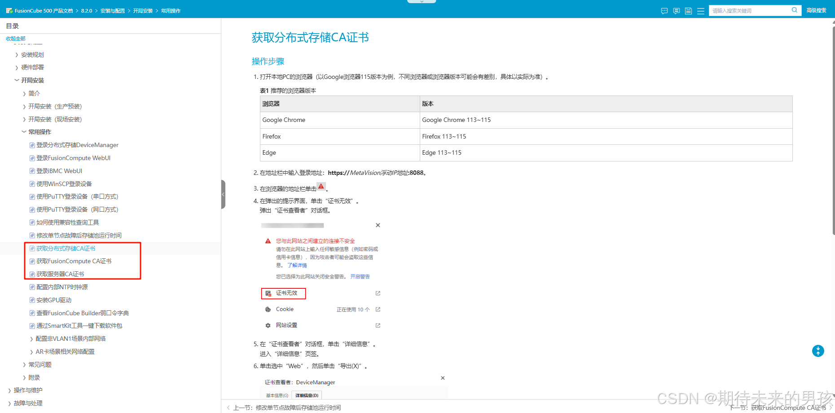Click the Edge 113~115 table cell

[x=606, y=153]
